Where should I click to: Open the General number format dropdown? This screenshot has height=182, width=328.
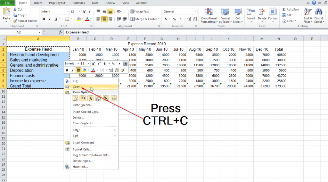coord(196,12)
